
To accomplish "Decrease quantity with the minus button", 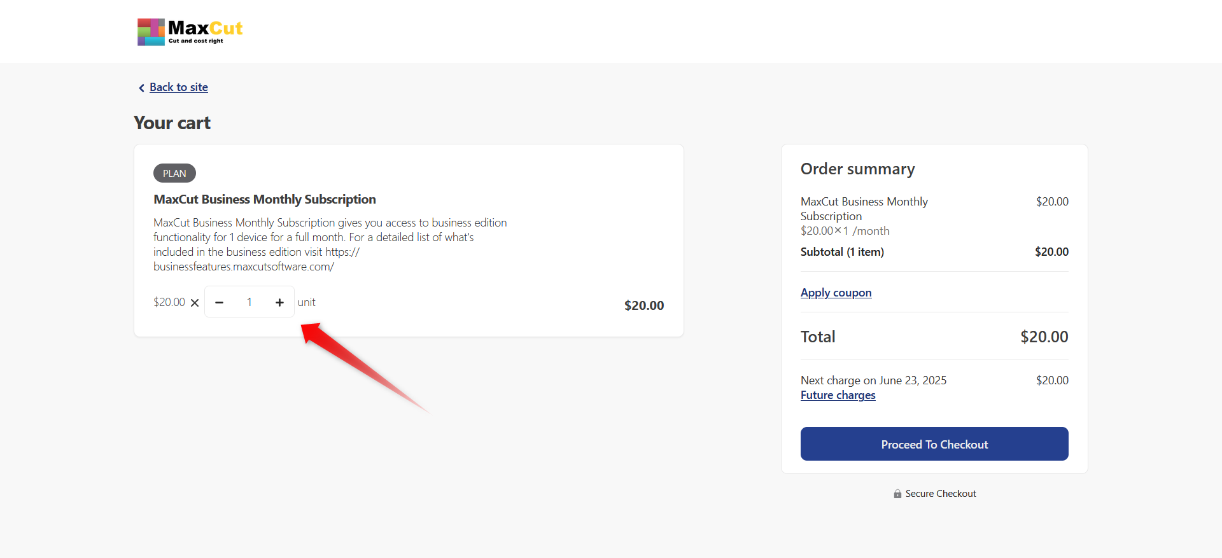I will pos(220,302).
